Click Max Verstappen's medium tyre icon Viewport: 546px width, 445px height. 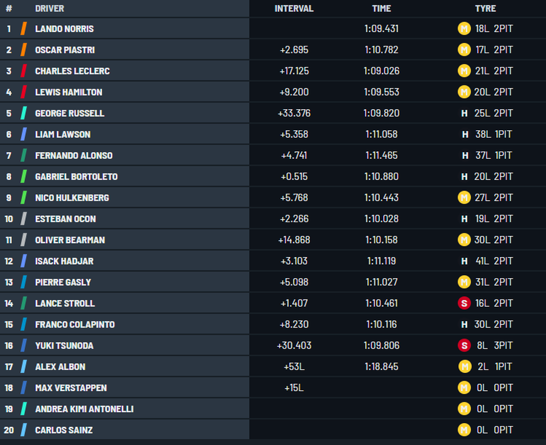(x=464, y=388)
